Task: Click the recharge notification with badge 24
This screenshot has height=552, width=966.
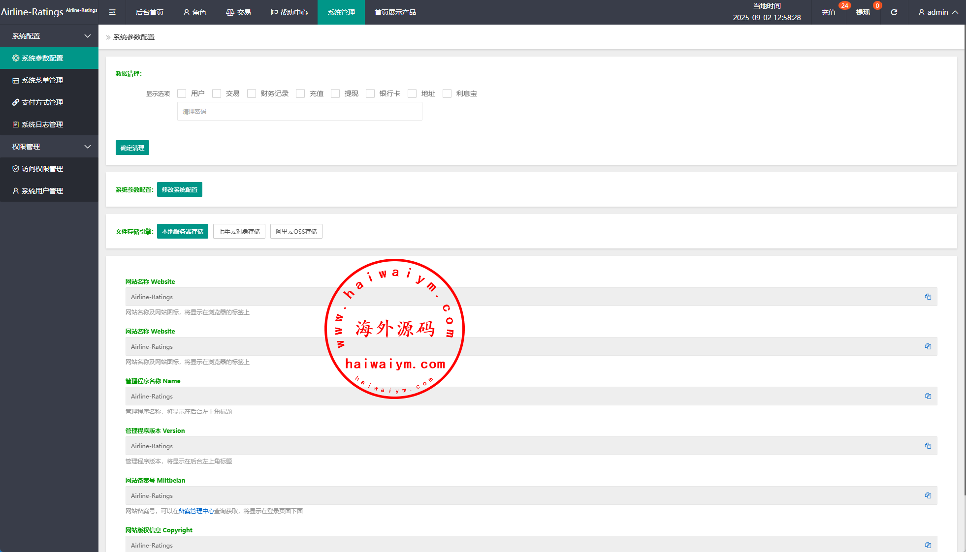Action: click(829, 12)
